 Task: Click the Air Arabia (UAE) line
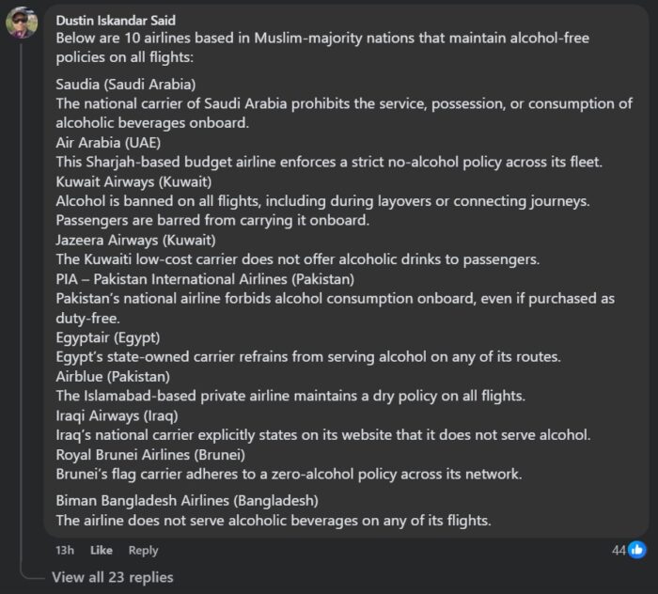click(x=108, y=143)
